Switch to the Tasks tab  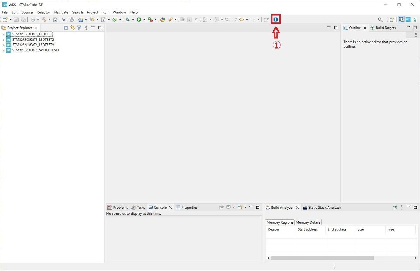[138, 207]
